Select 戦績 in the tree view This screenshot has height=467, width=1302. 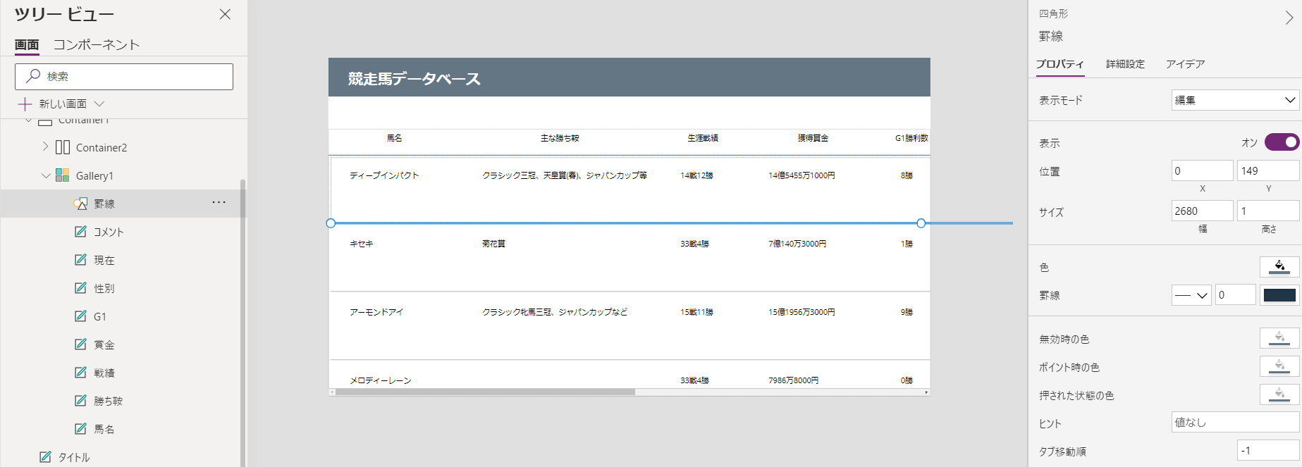(x=104, y=373)
